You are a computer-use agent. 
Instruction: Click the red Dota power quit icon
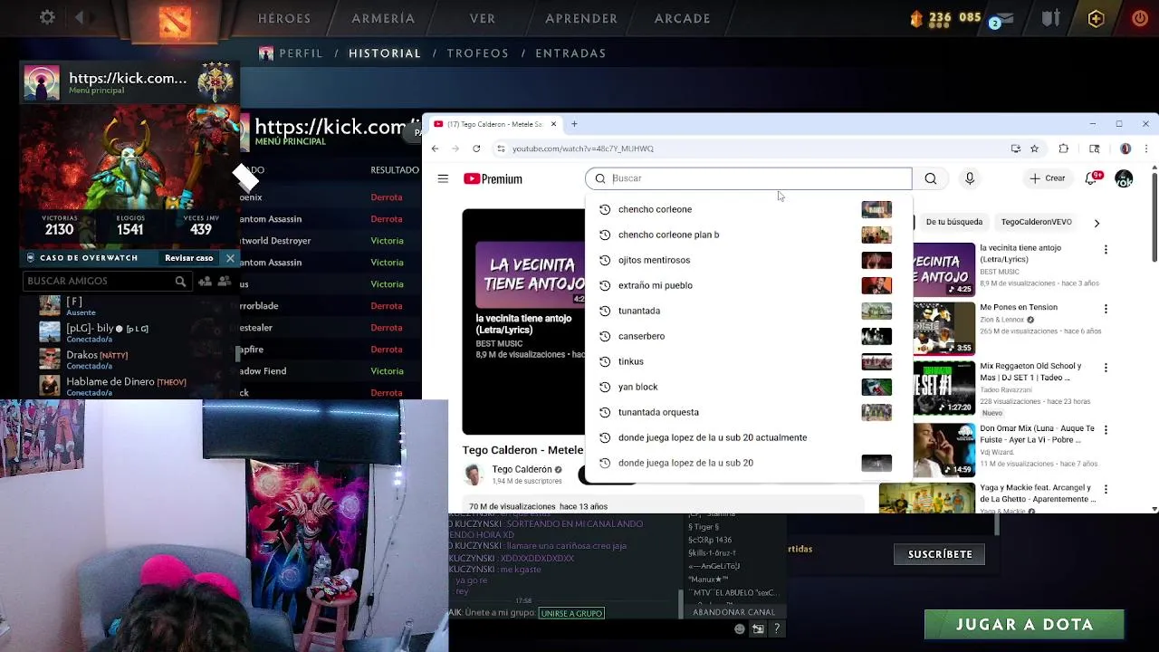coord(1140,18)
